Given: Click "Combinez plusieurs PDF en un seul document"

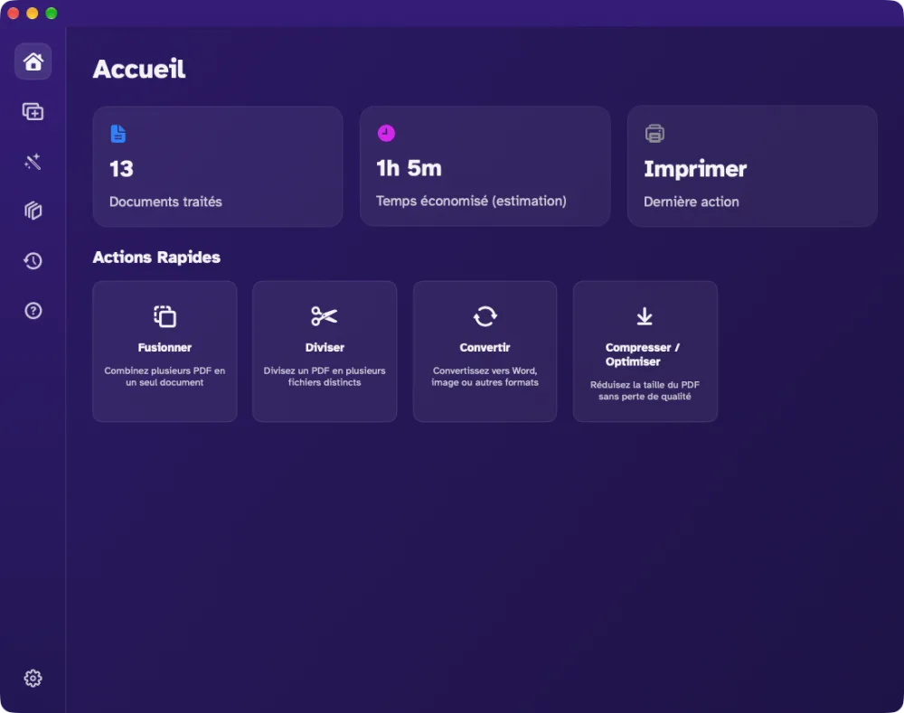Looking at the screenshot, I should click(x=165, y=377).
